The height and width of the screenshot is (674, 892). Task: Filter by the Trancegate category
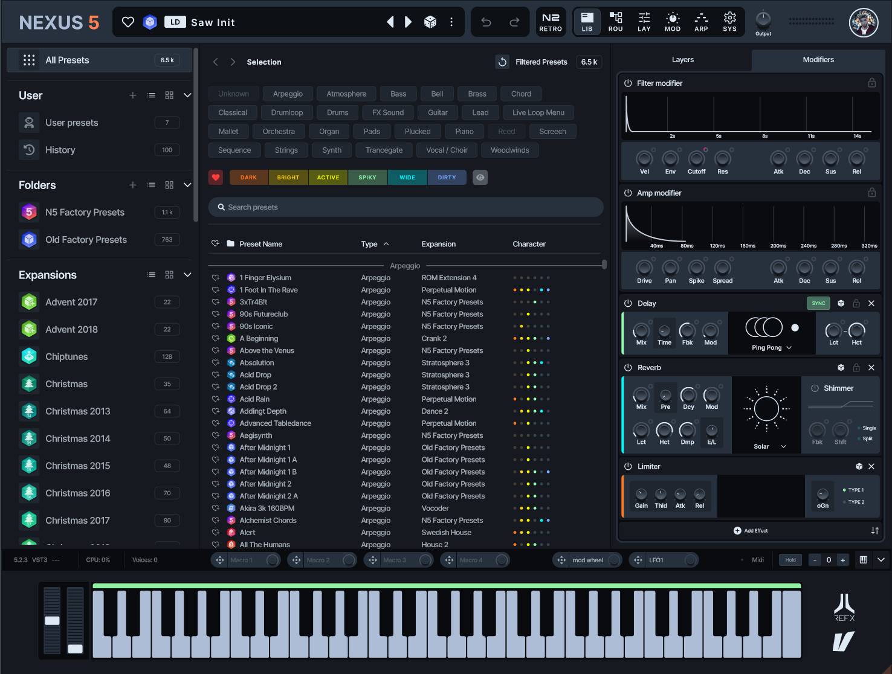click(384, 150)
